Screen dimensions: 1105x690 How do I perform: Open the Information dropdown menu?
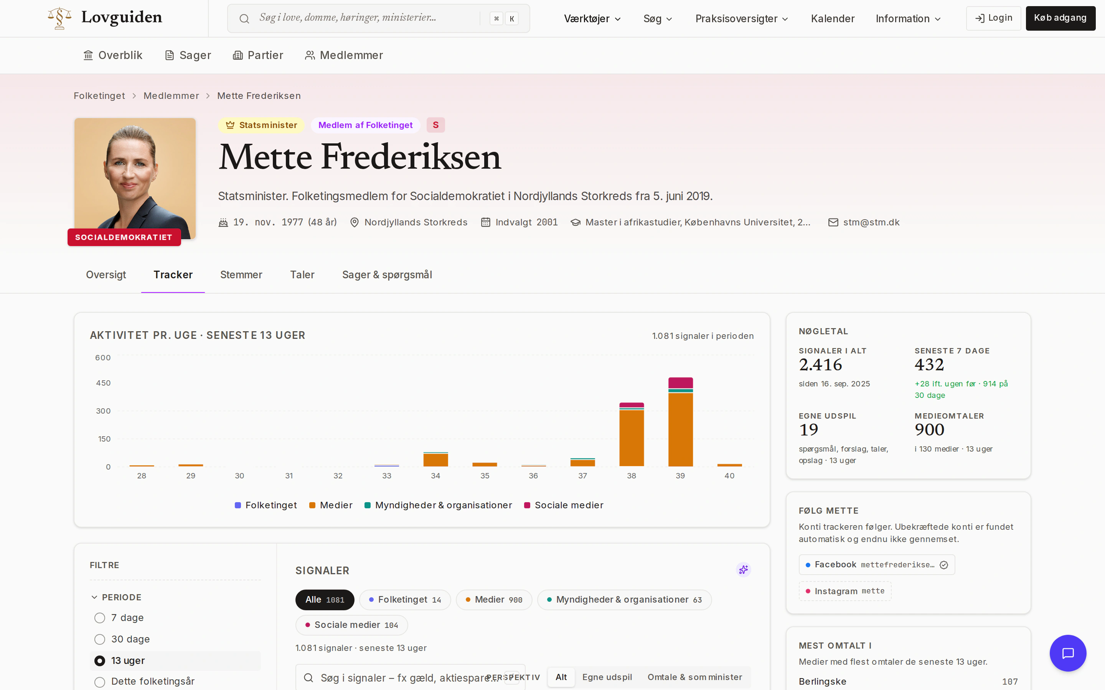[x=908, y=19]
